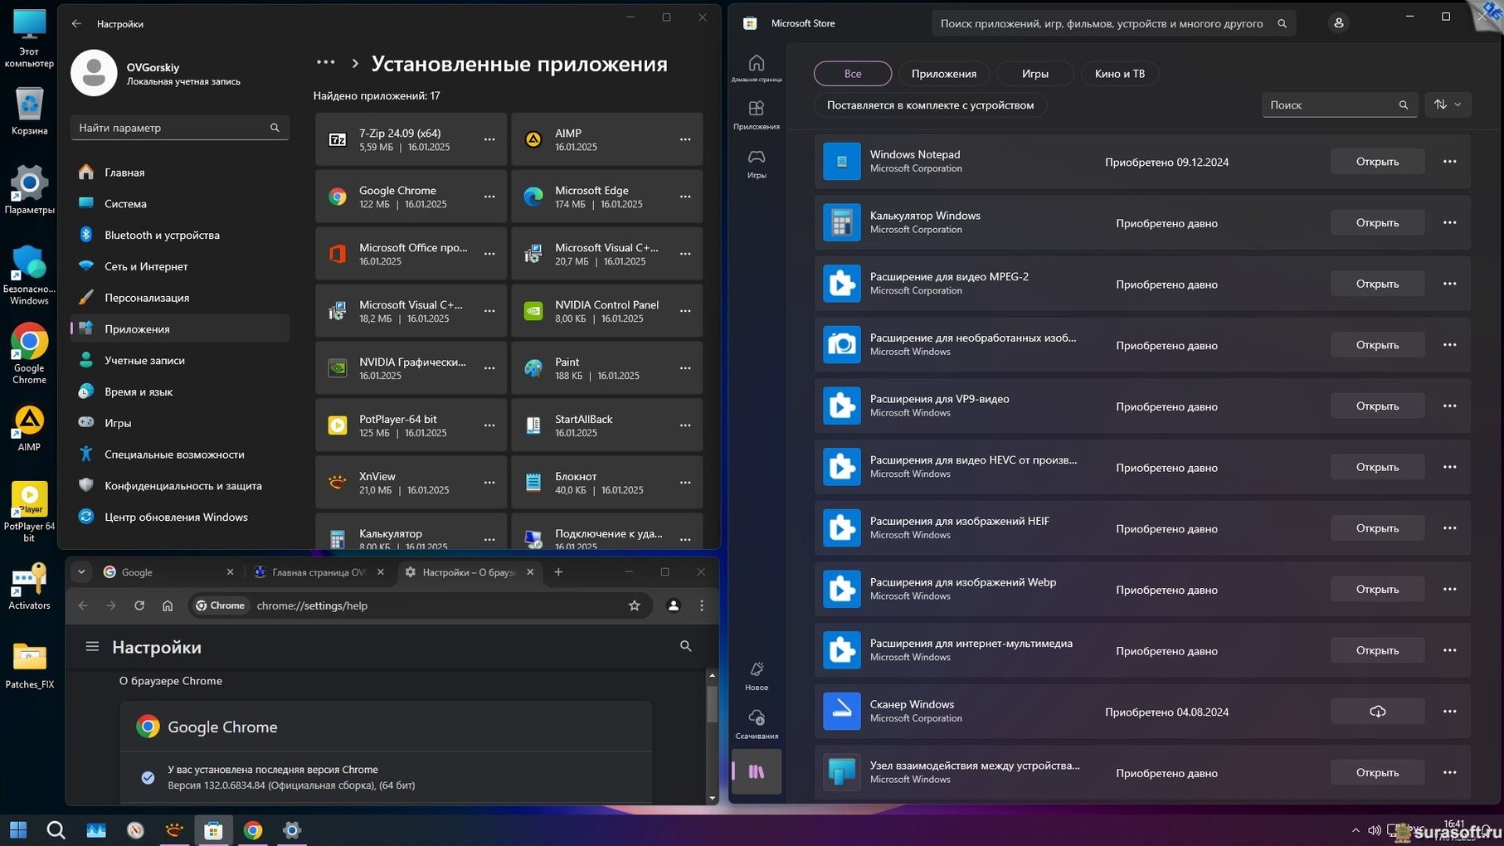The image size is (1504, 846).
Task: Open the Chrome three-dot menu
Action: pos(702,605)
